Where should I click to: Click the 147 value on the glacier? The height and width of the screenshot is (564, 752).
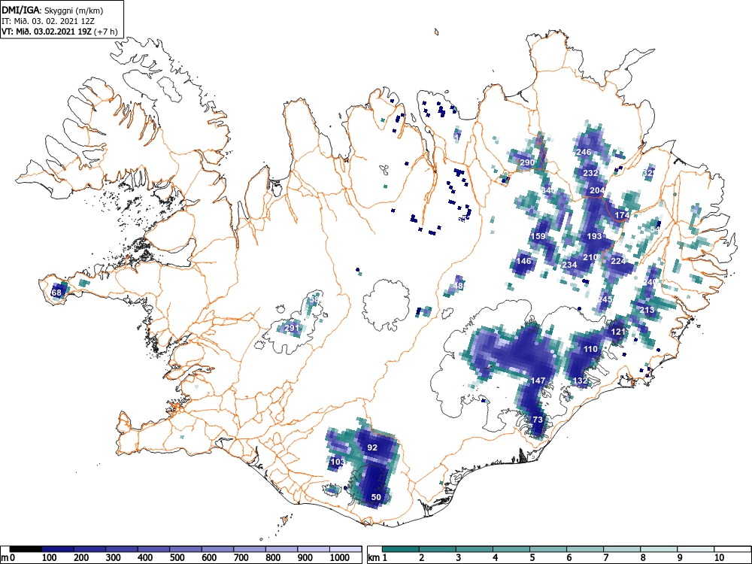pos(538,381)
